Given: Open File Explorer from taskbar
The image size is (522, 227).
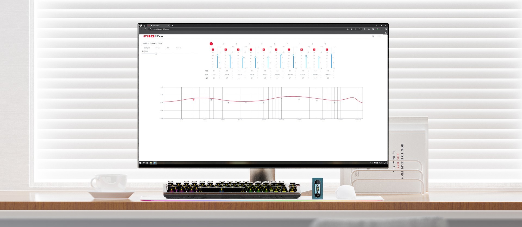Looking at the screenshot, I should 151,163.
